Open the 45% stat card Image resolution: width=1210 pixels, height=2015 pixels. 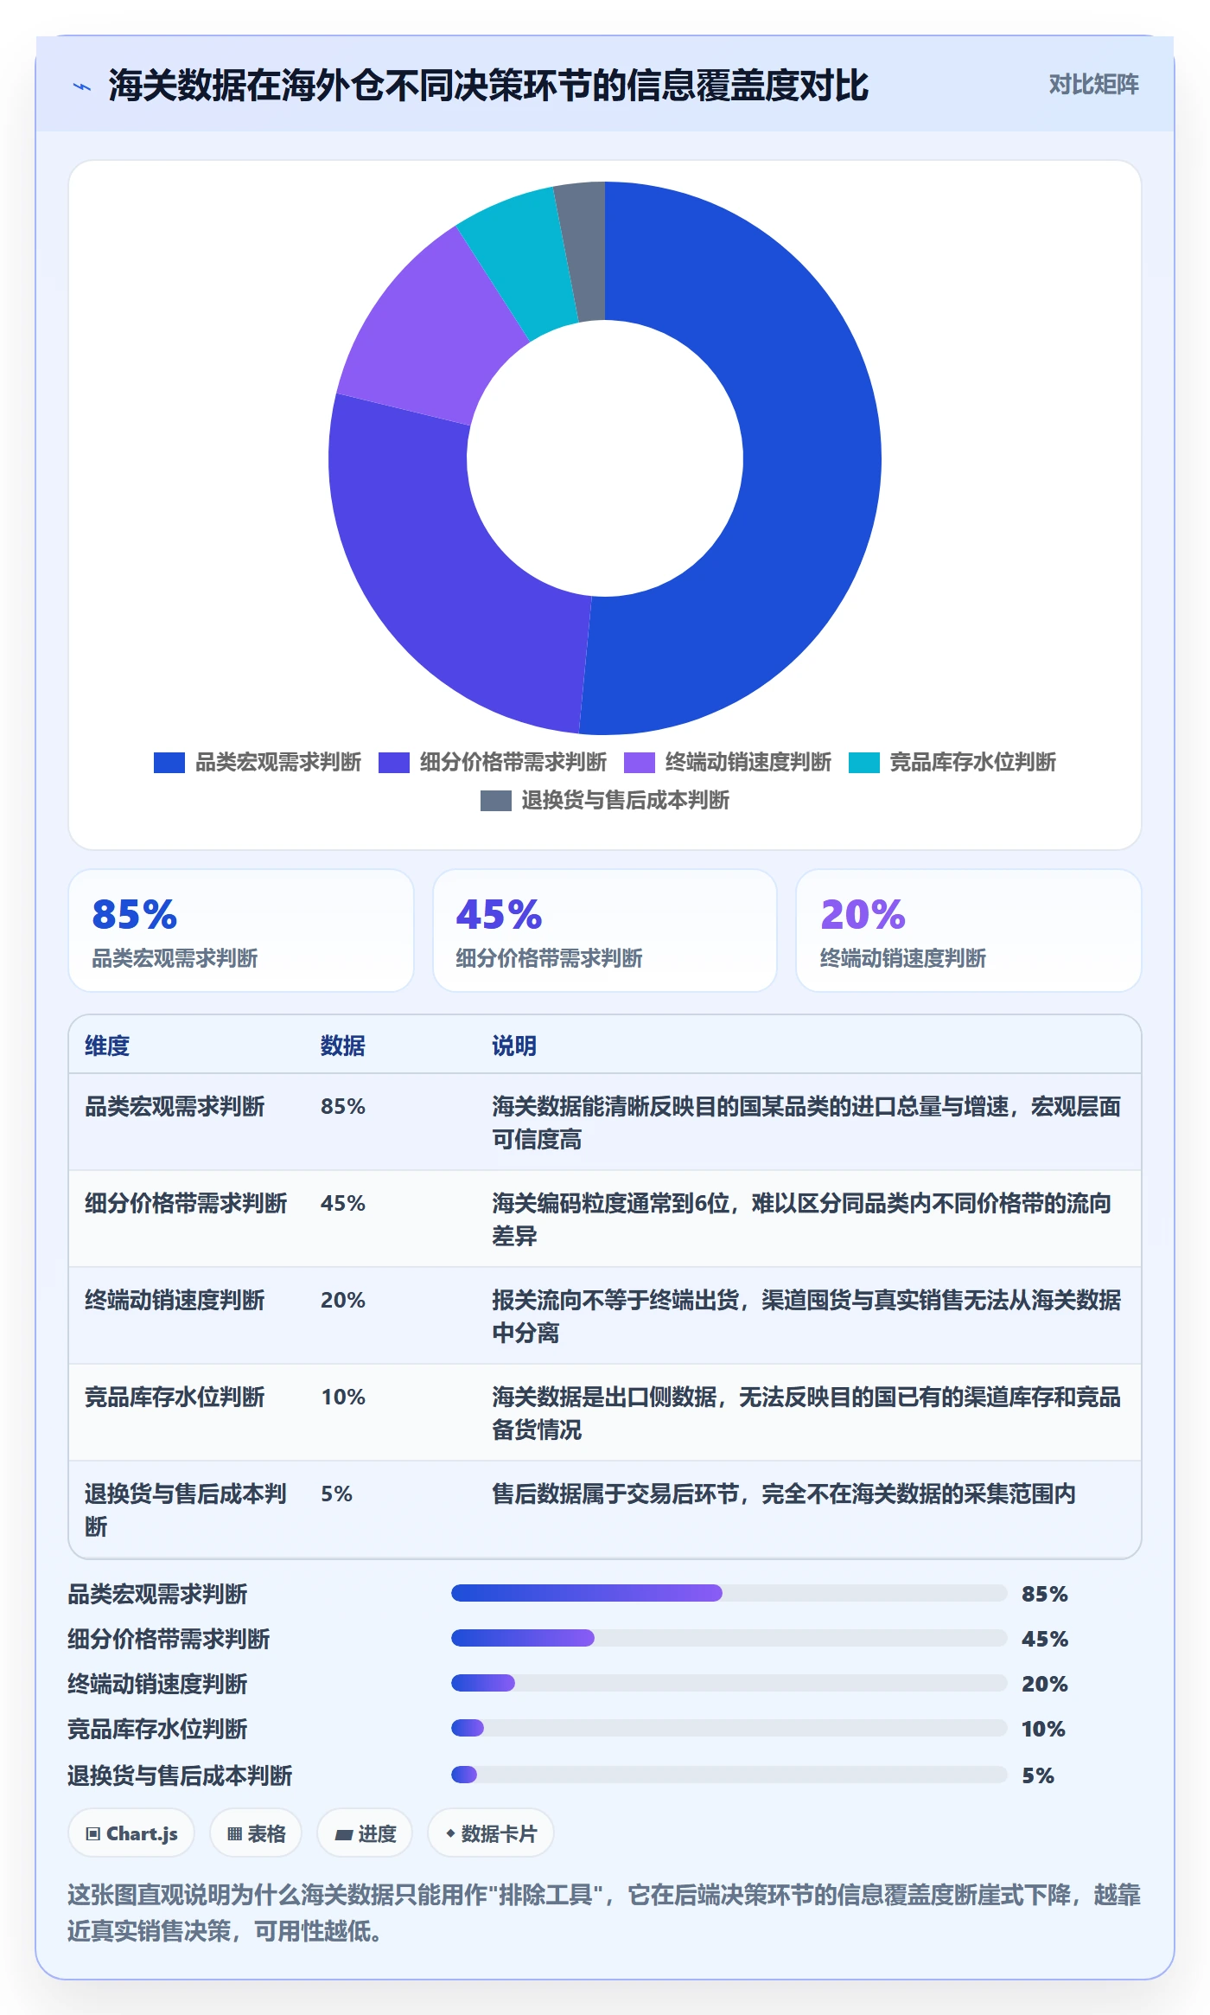[x=605, y=931]
